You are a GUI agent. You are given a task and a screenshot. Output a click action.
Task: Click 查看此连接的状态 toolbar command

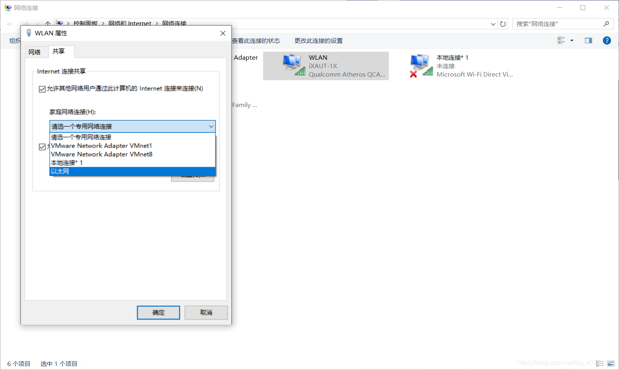[256, 41]
